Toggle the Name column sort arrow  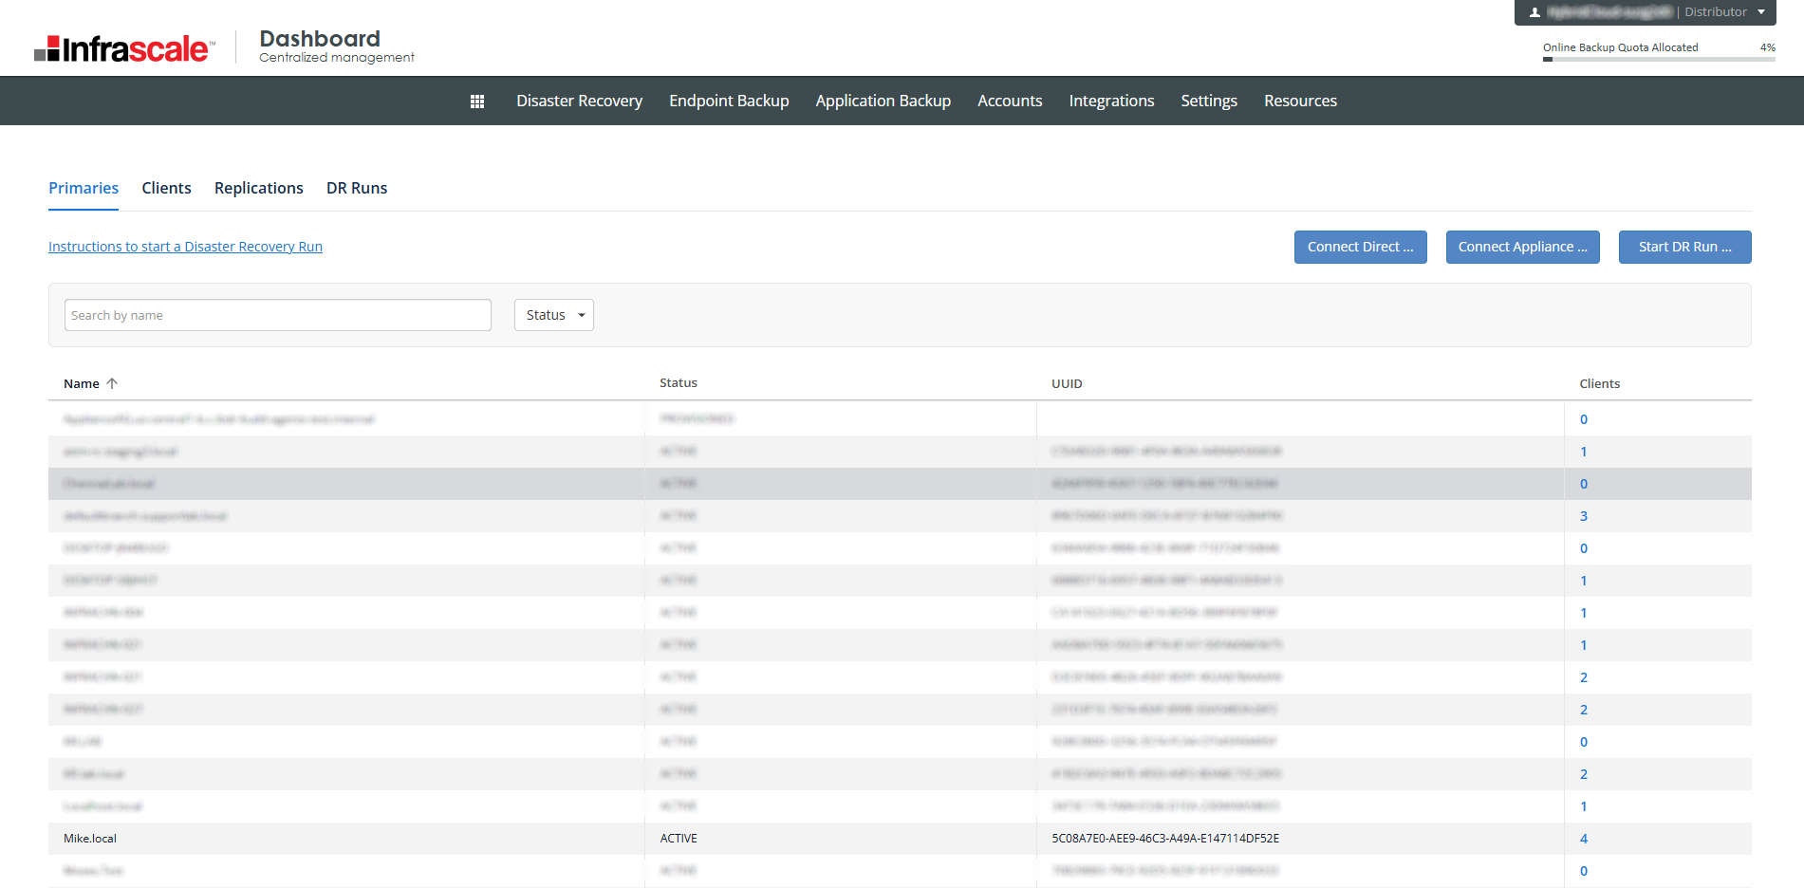pyautogui.click(x=112, y=383)
